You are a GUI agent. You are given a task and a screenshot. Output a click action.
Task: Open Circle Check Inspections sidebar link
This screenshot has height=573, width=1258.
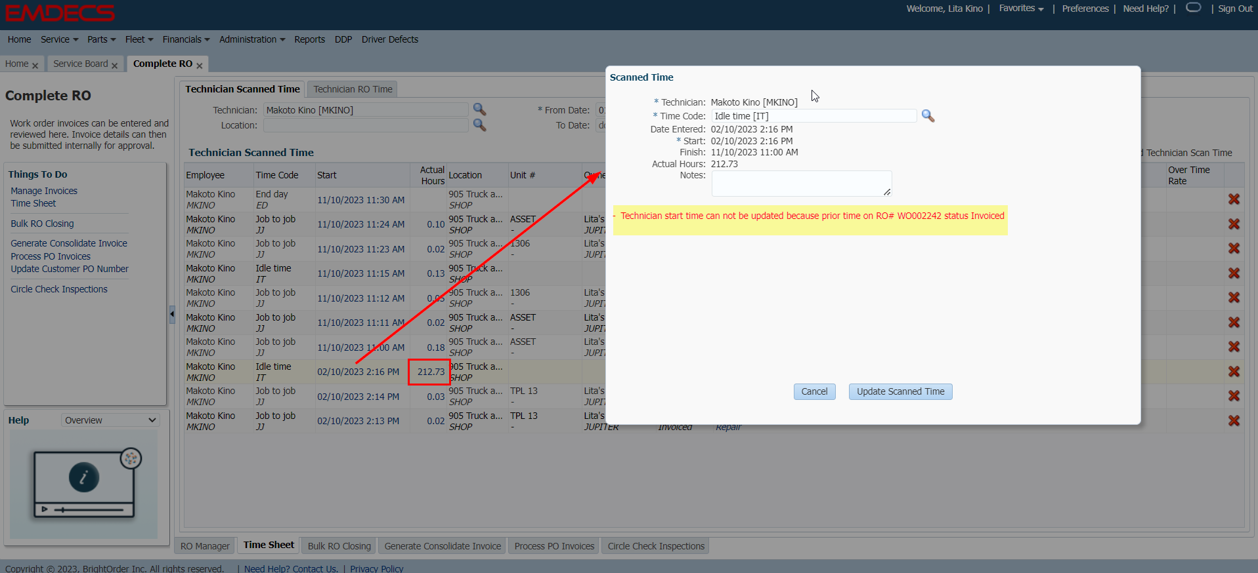coord(59,289)
